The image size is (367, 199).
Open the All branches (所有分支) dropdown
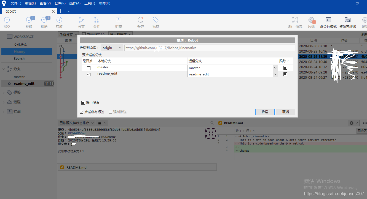click(x=68, y=34)
